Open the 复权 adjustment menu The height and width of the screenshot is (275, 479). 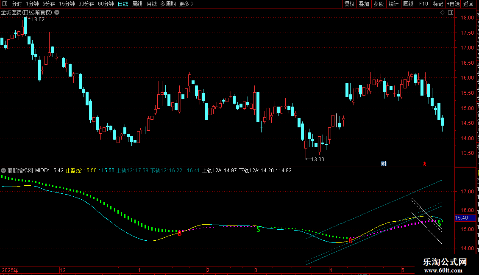coord(349,4)
